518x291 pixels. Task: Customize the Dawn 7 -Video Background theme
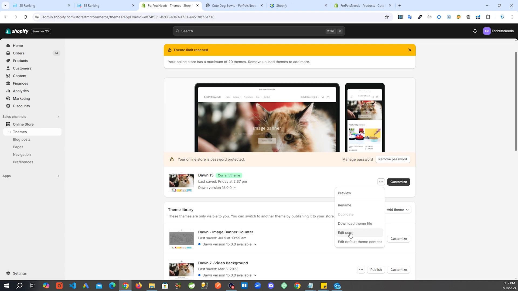point(398,270)
